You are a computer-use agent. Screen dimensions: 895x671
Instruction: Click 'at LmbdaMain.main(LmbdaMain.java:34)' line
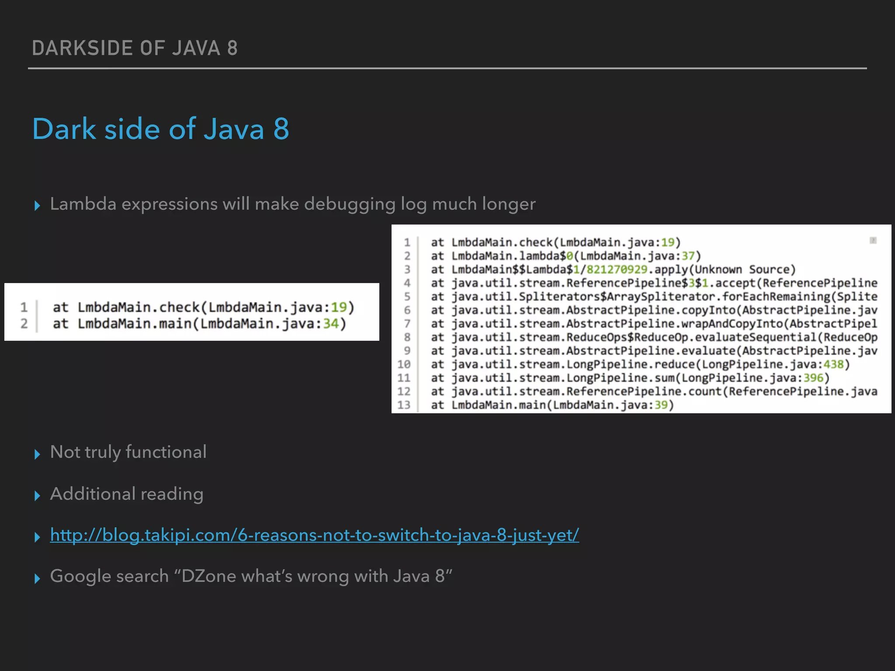(200, 324)
